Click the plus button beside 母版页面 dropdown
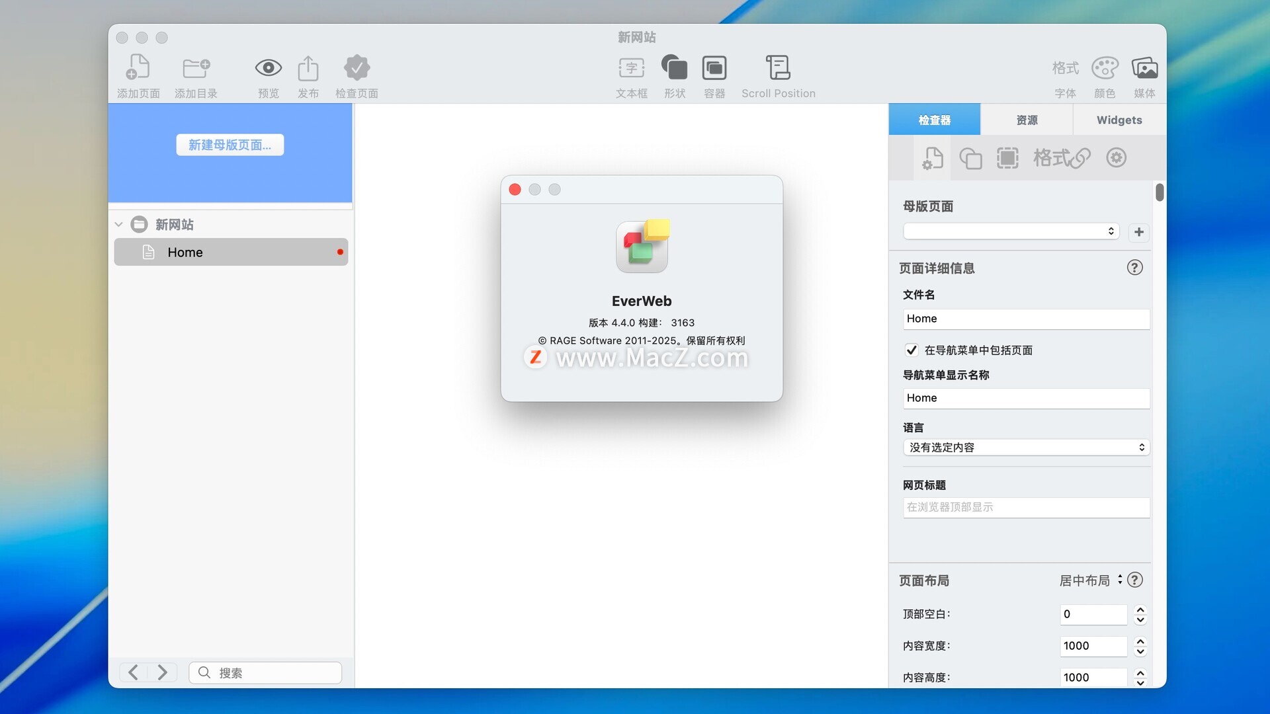This screenshot has width=1270, height=714. pos(1138,232)
